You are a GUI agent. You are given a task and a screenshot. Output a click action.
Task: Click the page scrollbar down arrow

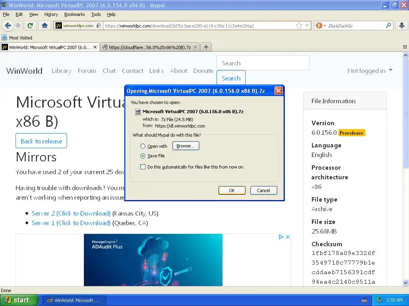click(405, 282)
